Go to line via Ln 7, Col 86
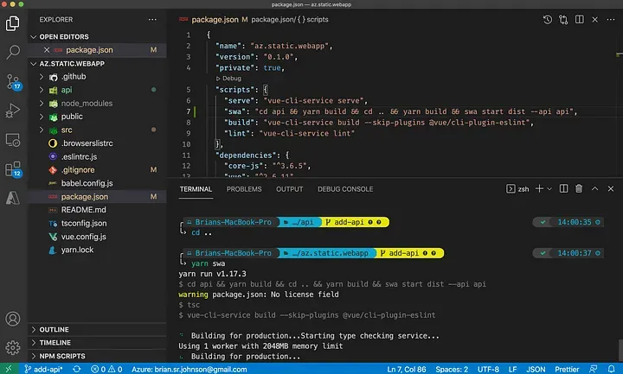This screenshot has width=623, height=374. click(407, 369)
